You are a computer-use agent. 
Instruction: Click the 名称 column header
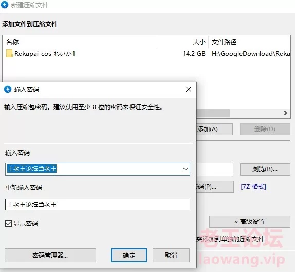point(12,42)
